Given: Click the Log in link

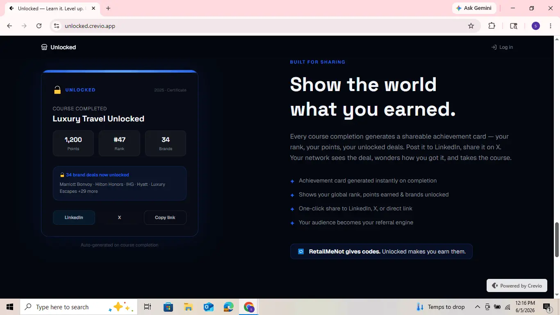Looking at the screenshot, I should pos(502,47).
